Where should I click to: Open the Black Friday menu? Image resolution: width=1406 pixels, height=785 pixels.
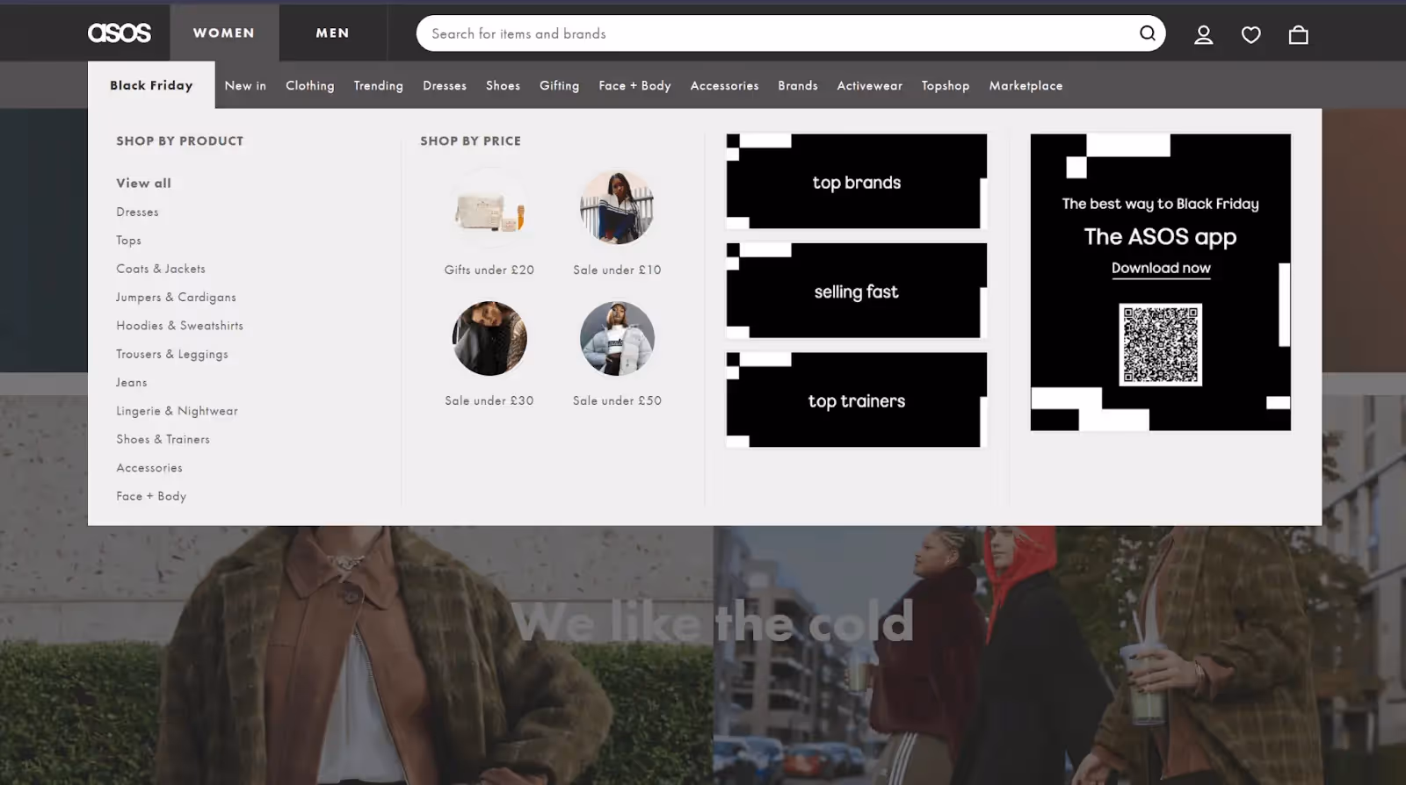point(151,85)
